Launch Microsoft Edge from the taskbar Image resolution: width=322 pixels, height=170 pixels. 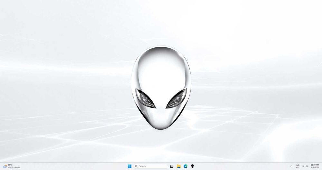pos(186,166)
